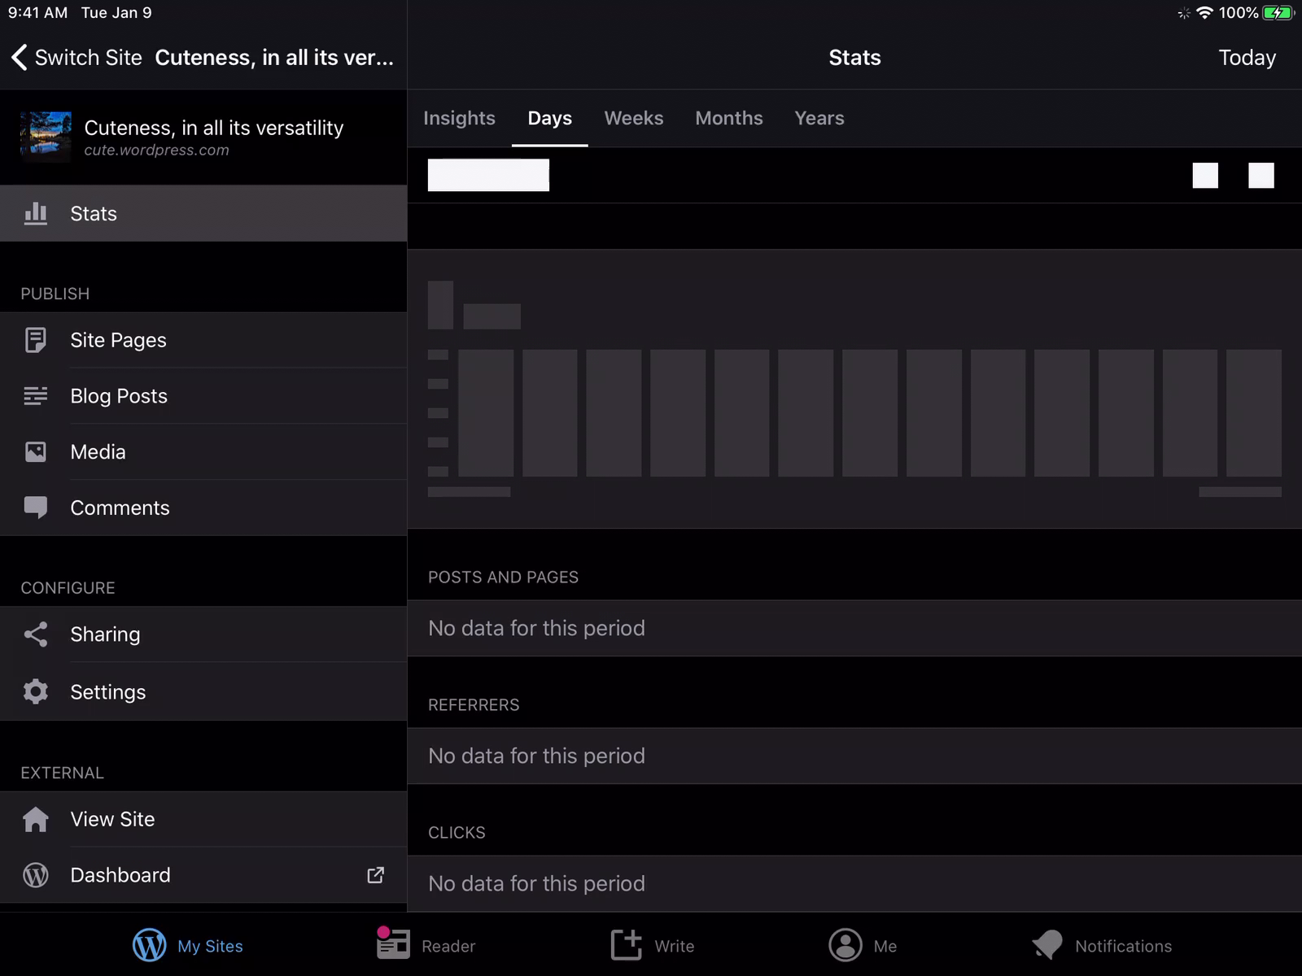This screenshot has height=976, width=1302.
Task: Tap Today in the top right corner
Action: pyautogui.click(x=1247, y=57)
